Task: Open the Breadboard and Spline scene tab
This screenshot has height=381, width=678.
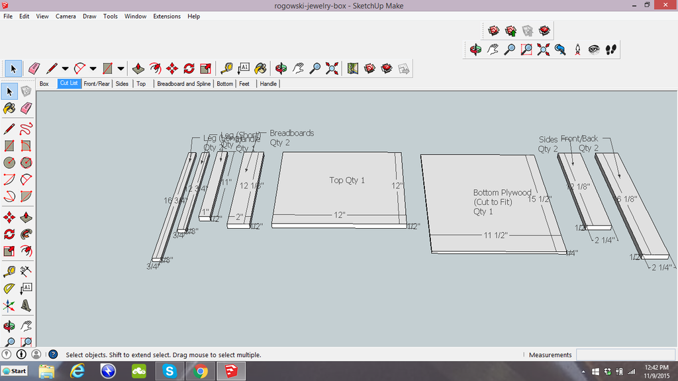Action: pos(184,84)
